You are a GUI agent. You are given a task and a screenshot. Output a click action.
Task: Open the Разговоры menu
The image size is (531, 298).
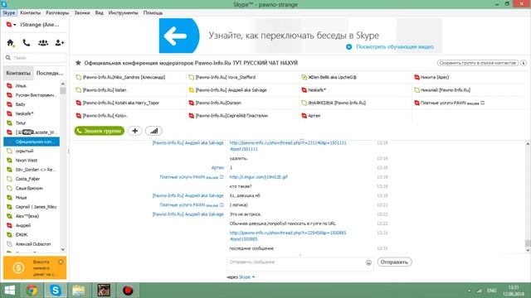pos(57,13)
